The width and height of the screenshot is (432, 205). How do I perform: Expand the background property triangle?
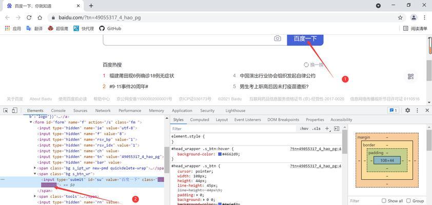pyautogui.click(x=204, y=200)
